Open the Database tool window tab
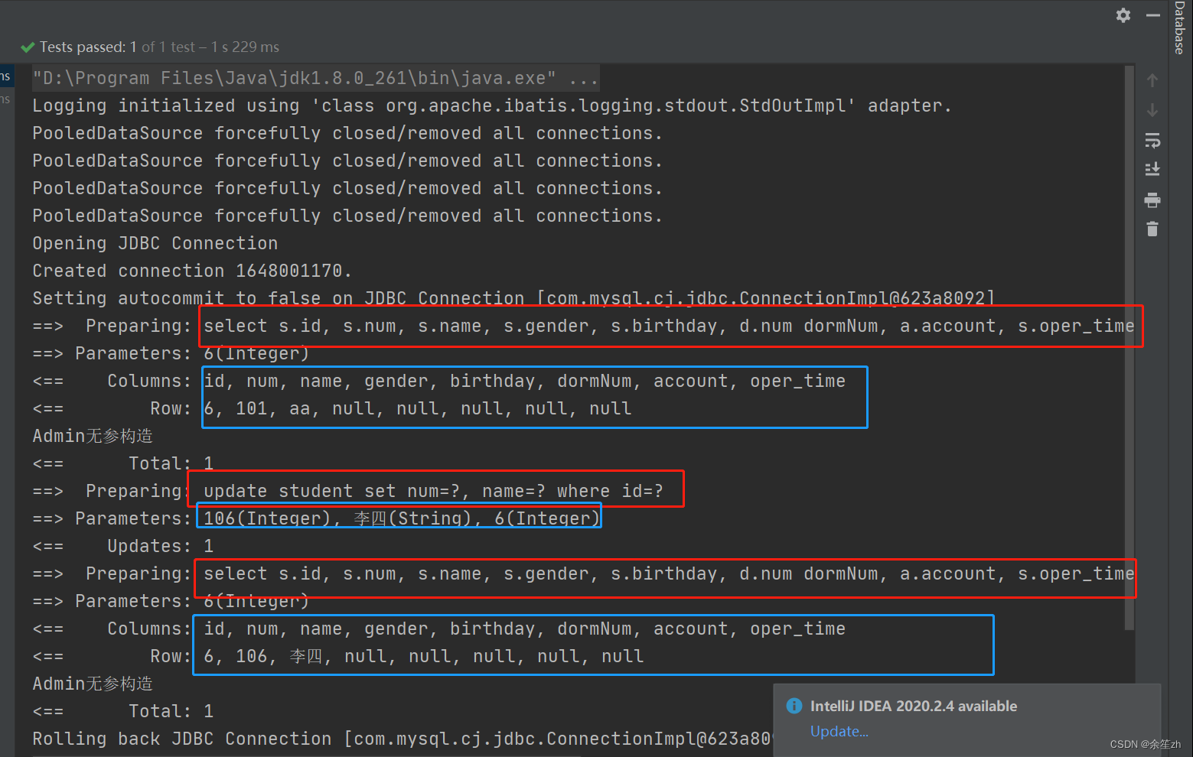This screenshot has height=757, width=1193. (1180, 28)
